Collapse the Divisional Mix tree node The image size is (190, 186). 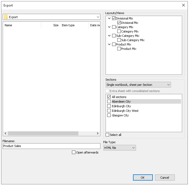coord(109,18)
